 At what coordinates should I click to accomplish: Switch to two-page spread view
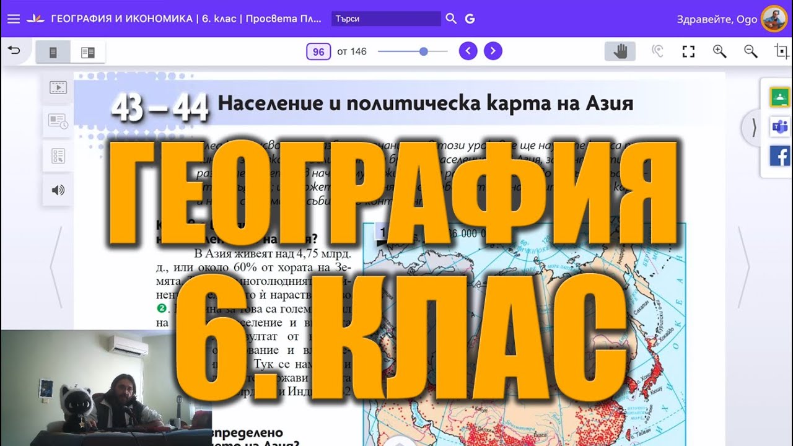pos(88,52)
